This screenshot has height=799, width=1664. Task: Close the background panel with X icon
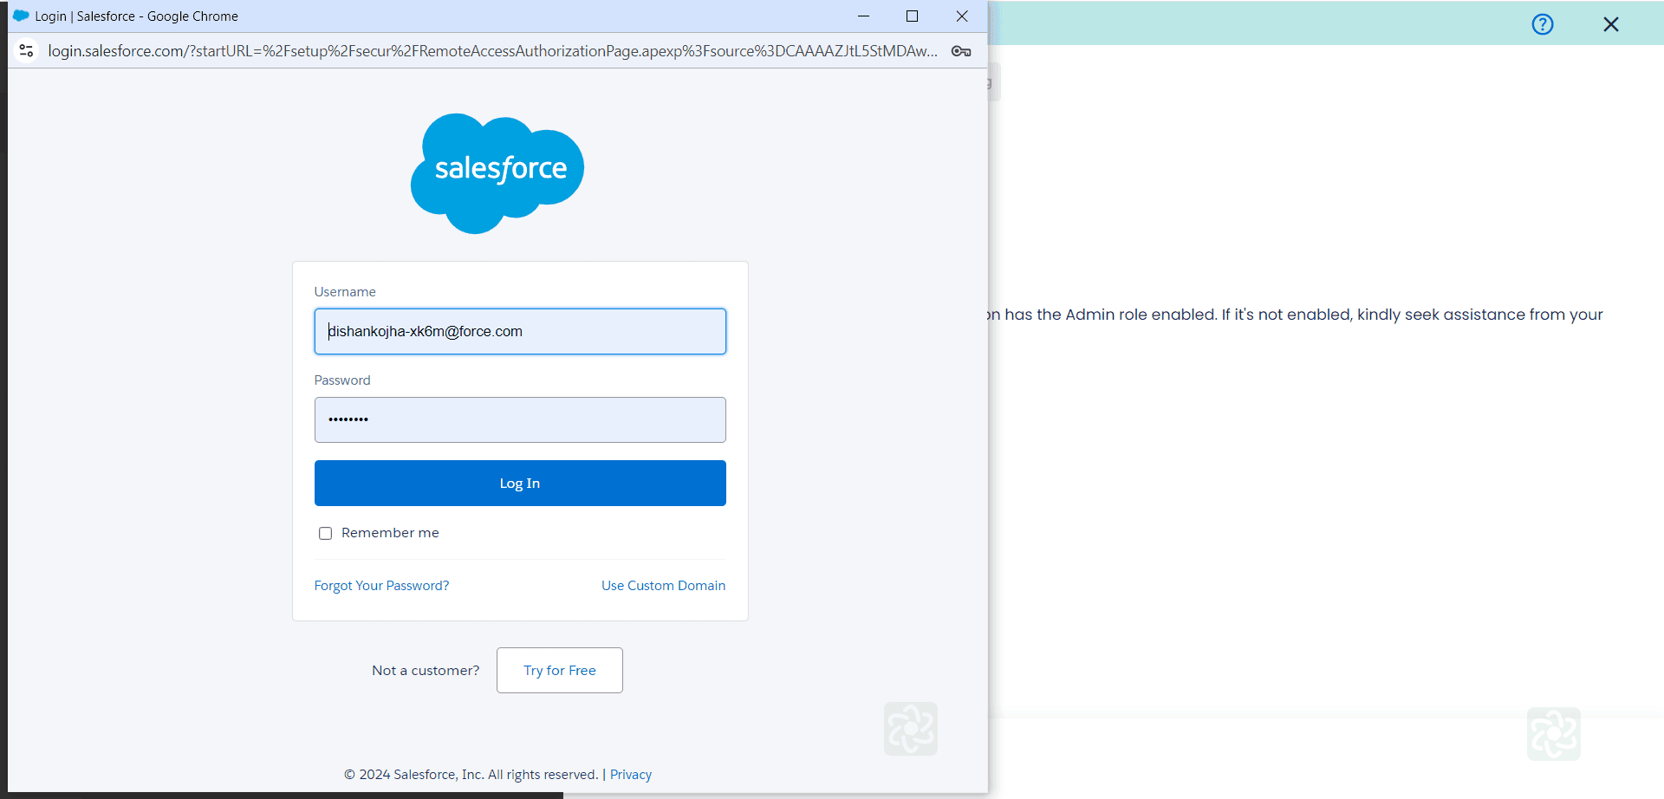point(1611,24)
